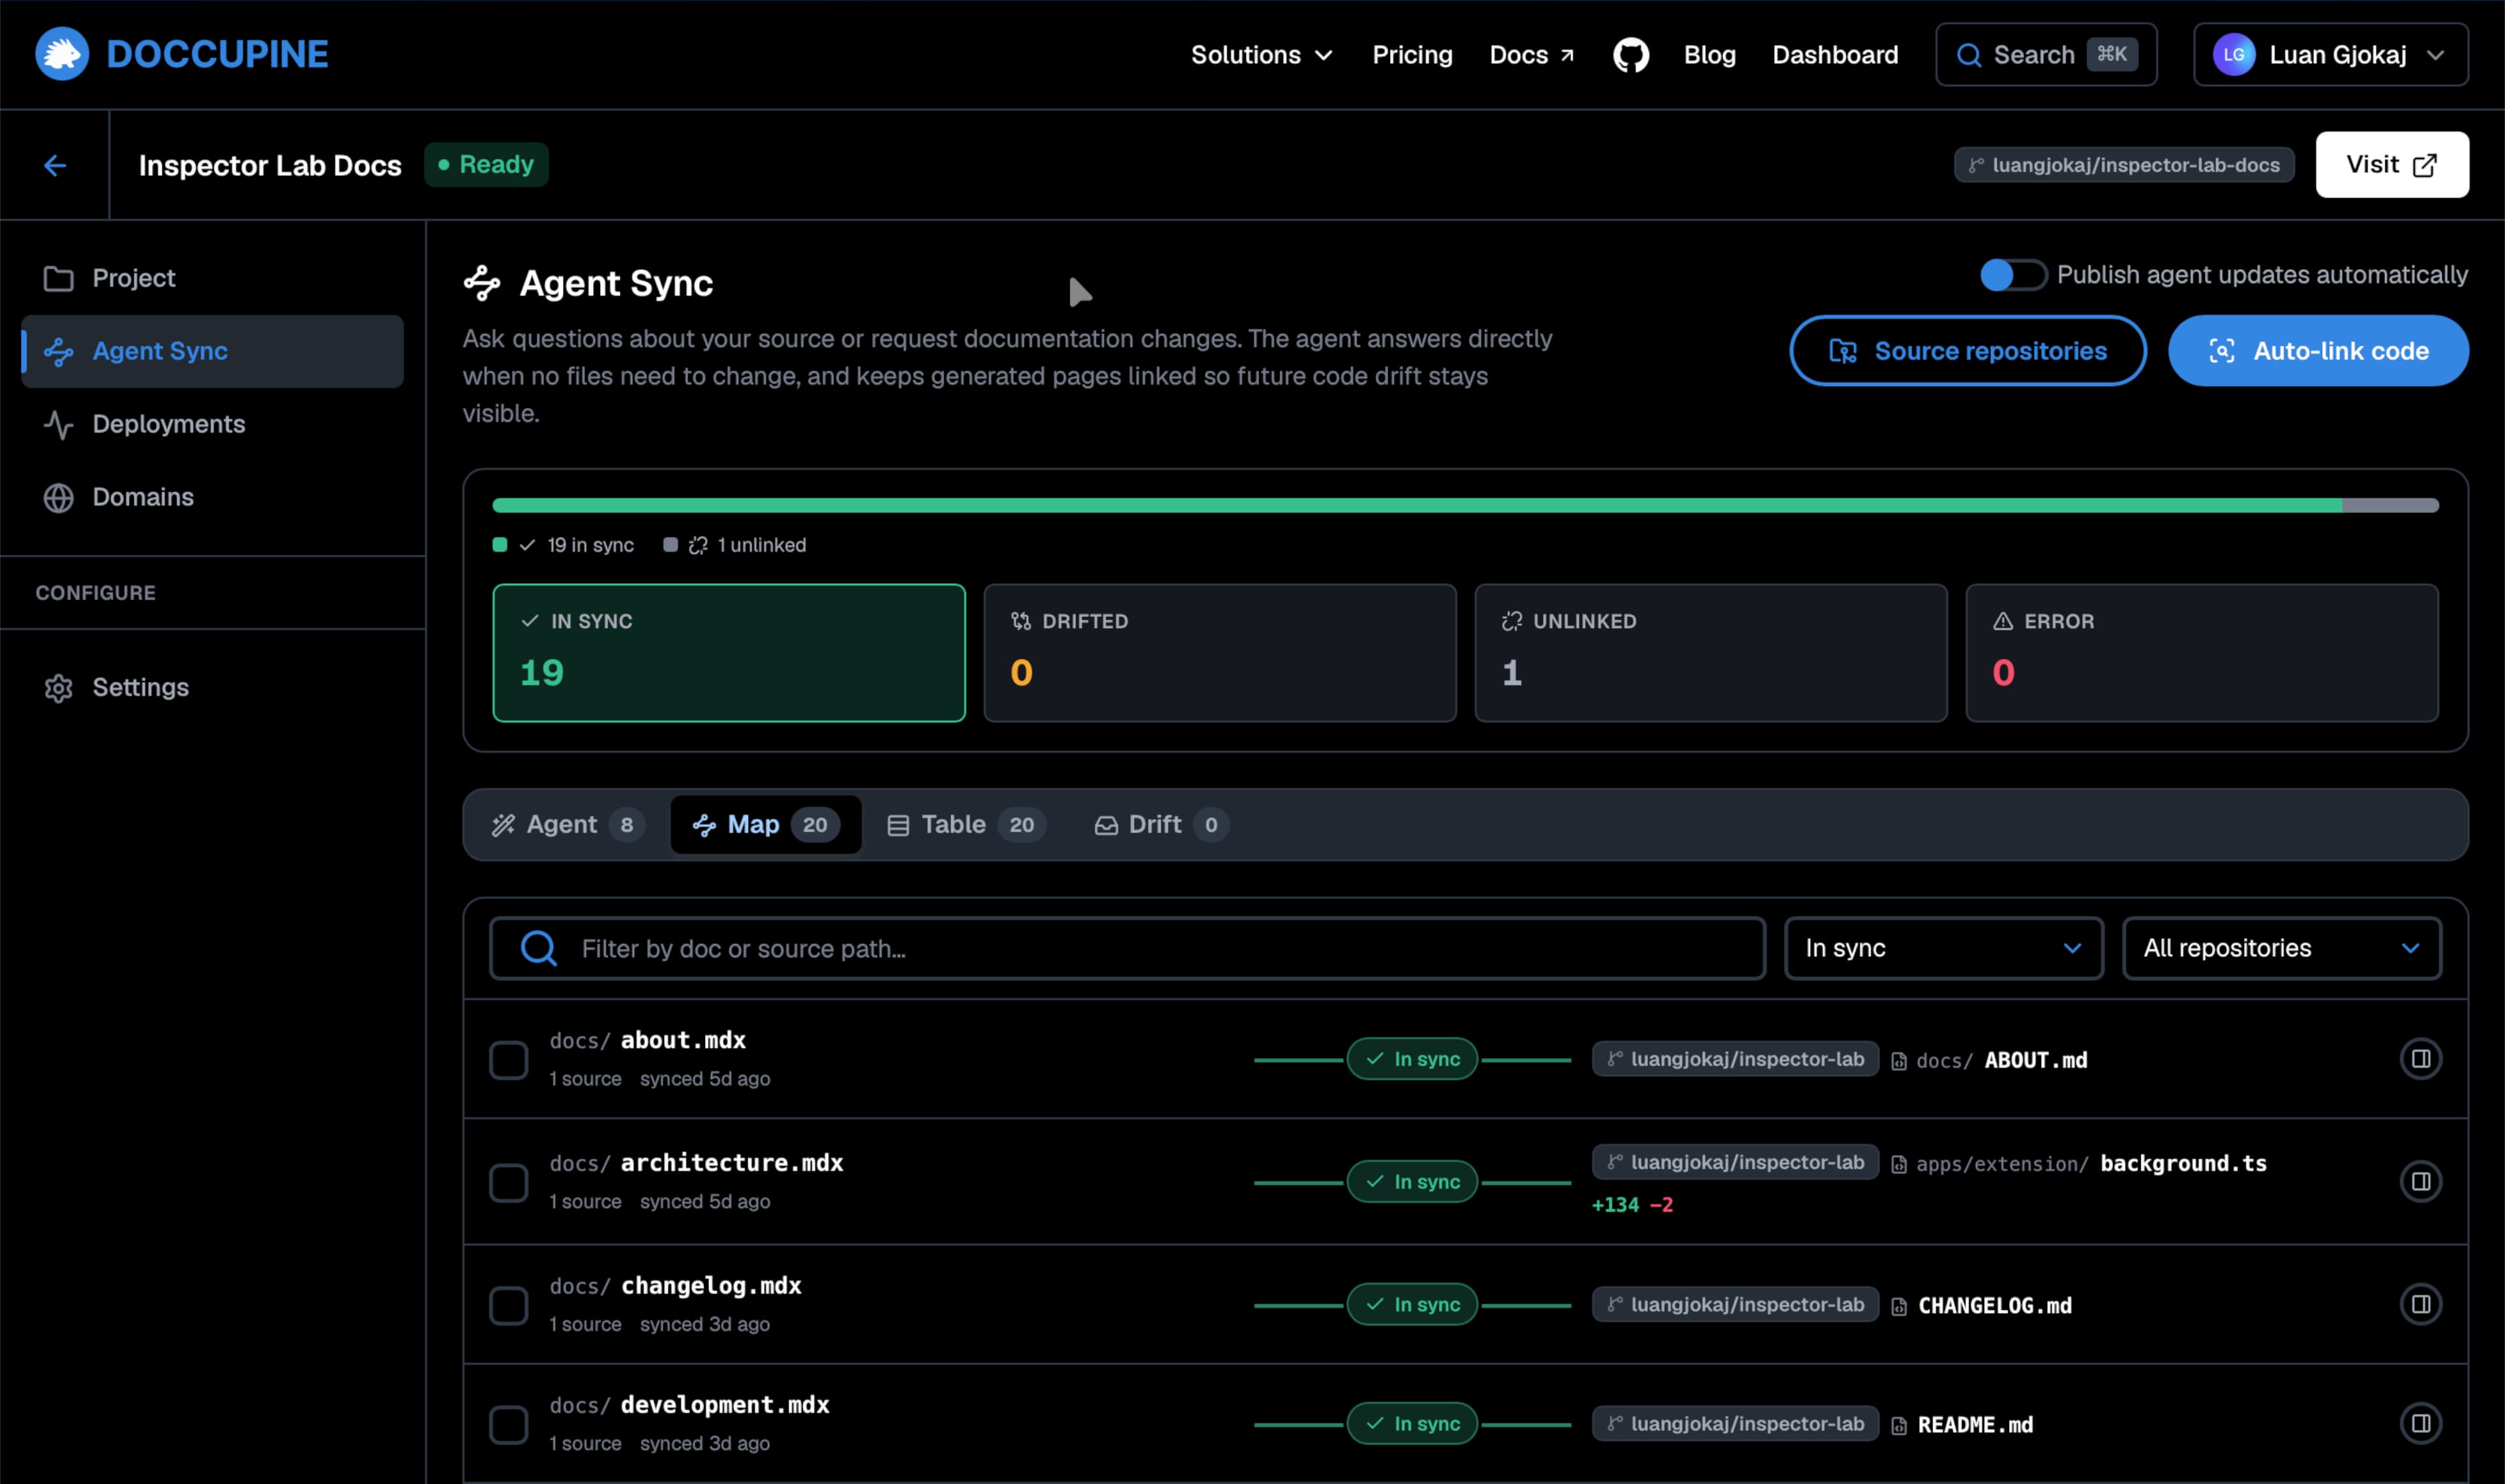Open side panel for docs/development.mdx row
The width and height of the screenshot is (2505, 1484).
pyautogui.click(x=2420, y=1423)
